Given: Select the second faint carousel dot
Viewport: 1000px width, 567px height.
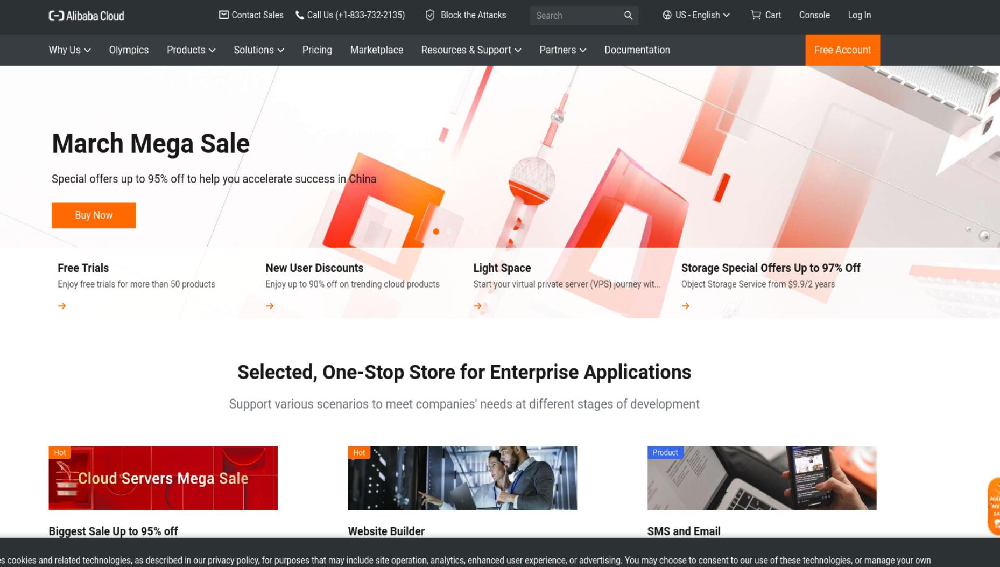Looking at the screenshot, I should coord(449,232).
